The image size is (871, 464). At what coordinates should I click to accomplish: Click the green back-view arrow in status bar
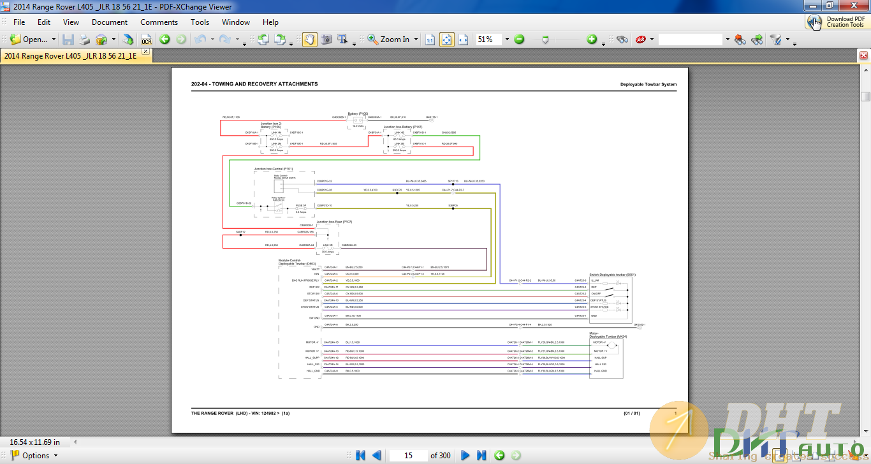click(499, 455)
